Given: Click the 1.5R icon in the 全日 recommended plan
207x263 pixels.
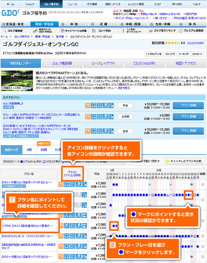Looking at the screenshot, I should (x=111, y=131).
